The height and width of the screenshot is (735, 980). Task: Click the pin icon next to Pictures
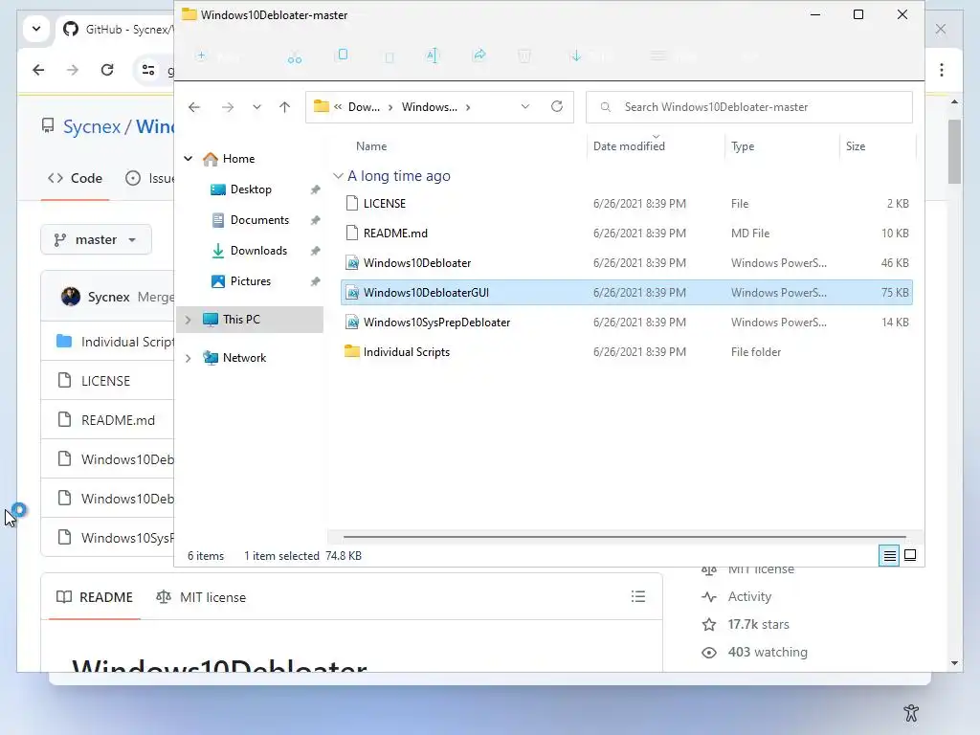pyautogui.click(x=315, y=281)
